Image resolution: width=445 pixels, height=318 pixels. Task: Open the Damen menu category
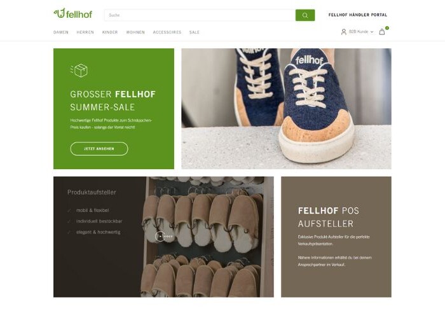61,32
